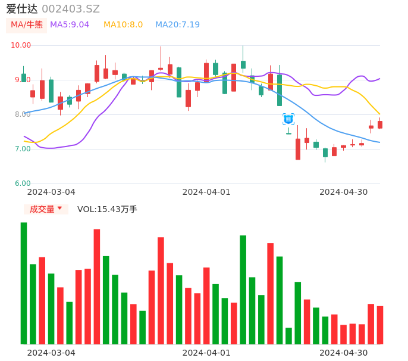This screenshot has width=408, height=361.
Task: Click the 2024-04-01 date under price chart
Action: click(x=206, y=192)
